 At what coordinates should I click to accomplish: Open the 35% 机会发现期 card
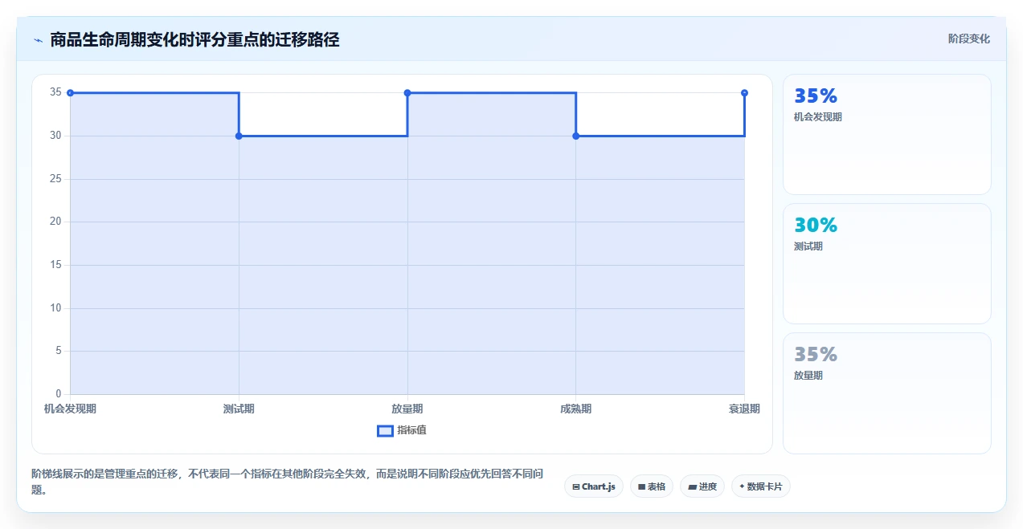(887, 135)
